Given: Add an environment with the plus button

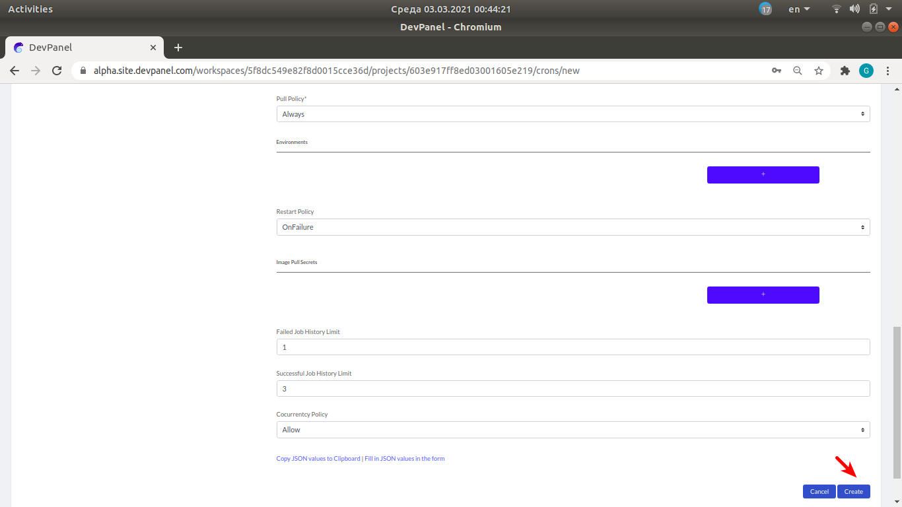Looking at the screenshot, I should click(x=763, y=174).
